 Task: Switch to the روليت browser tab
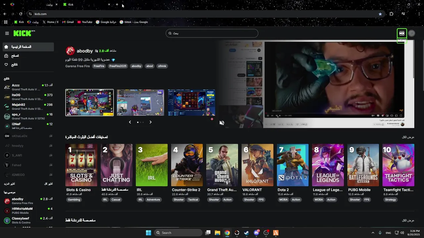point(34,5)
